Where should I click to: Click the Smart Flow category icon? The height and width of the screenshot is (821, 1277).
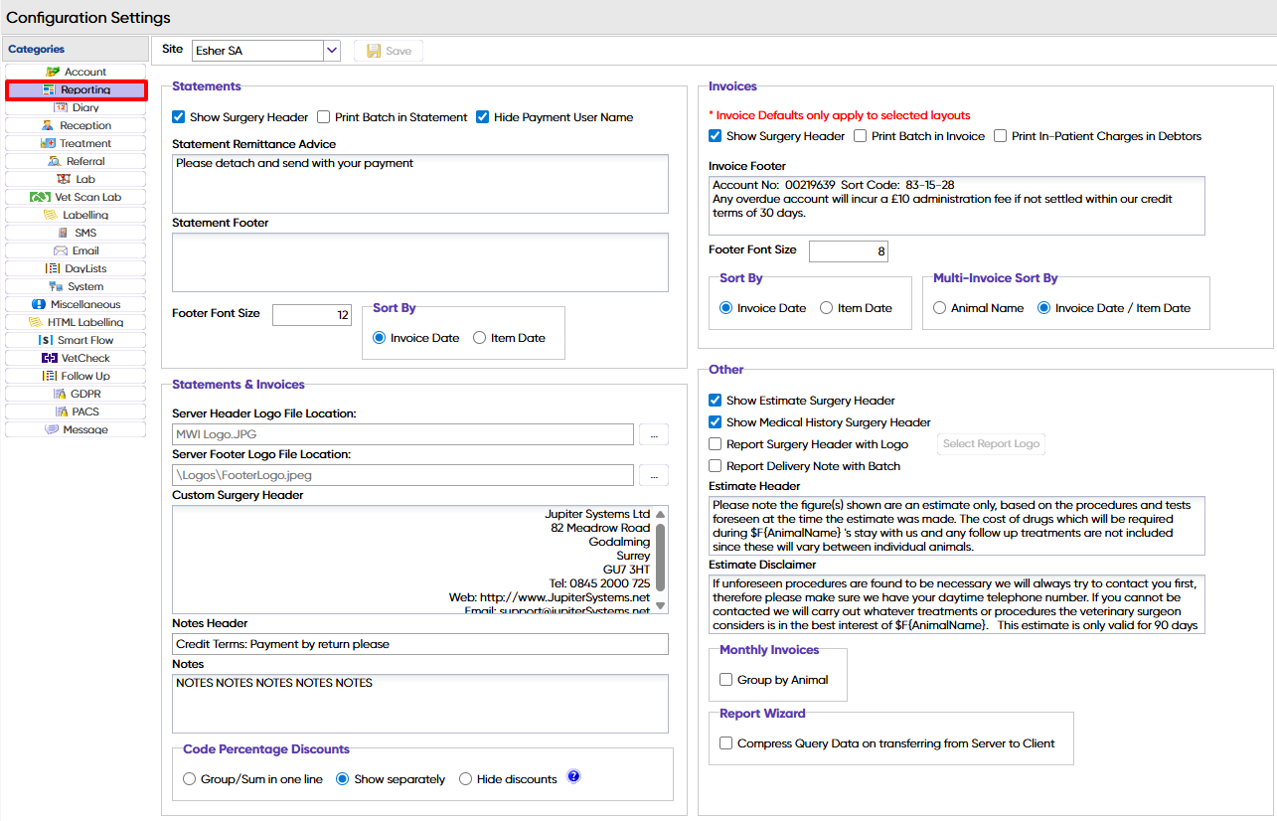tap(45, 340)
